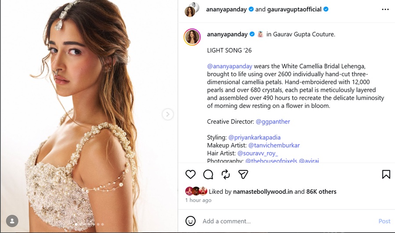Like the post with heart icon
The width and height of the screenshot is (395, 233).
(x=190, y=175)
